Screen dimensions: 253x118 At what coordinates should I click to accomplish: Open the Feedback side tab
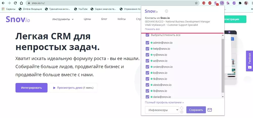click(x=249, y=61)
